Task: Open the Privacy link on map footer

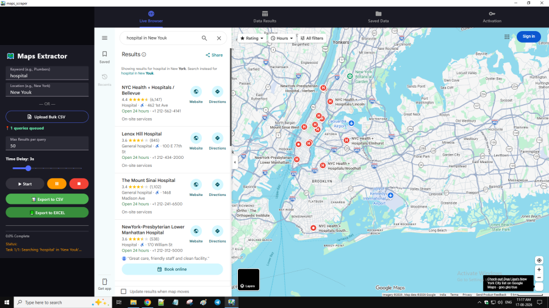Action: (467, 295)
